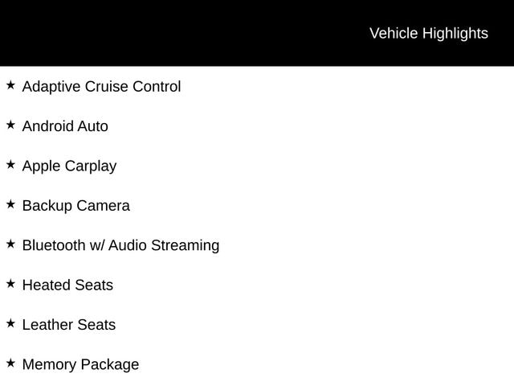Click the star bullet next to Android Auto
Screen dimensions: 514x386
click(10, 125)
